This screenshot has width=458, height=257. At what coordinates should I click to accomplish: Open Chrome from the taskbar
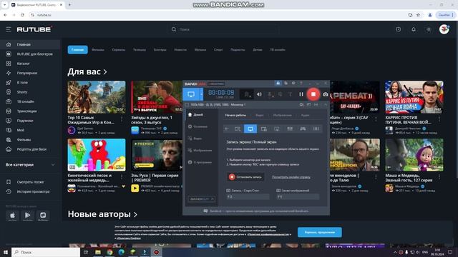109,252
